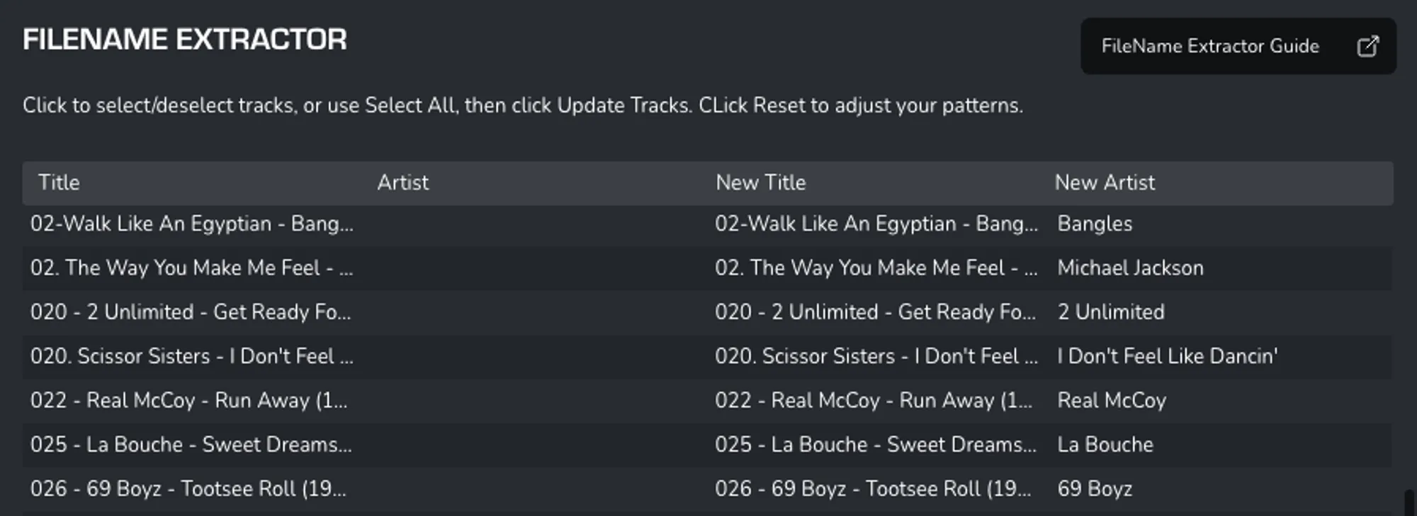Select the 020. Scissor Sisters track row

click(x=707, y=357)
